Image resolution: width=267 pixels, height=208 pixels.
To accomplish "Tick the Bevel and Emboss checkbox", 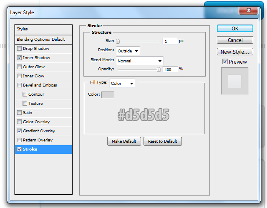I will point(20,85).
